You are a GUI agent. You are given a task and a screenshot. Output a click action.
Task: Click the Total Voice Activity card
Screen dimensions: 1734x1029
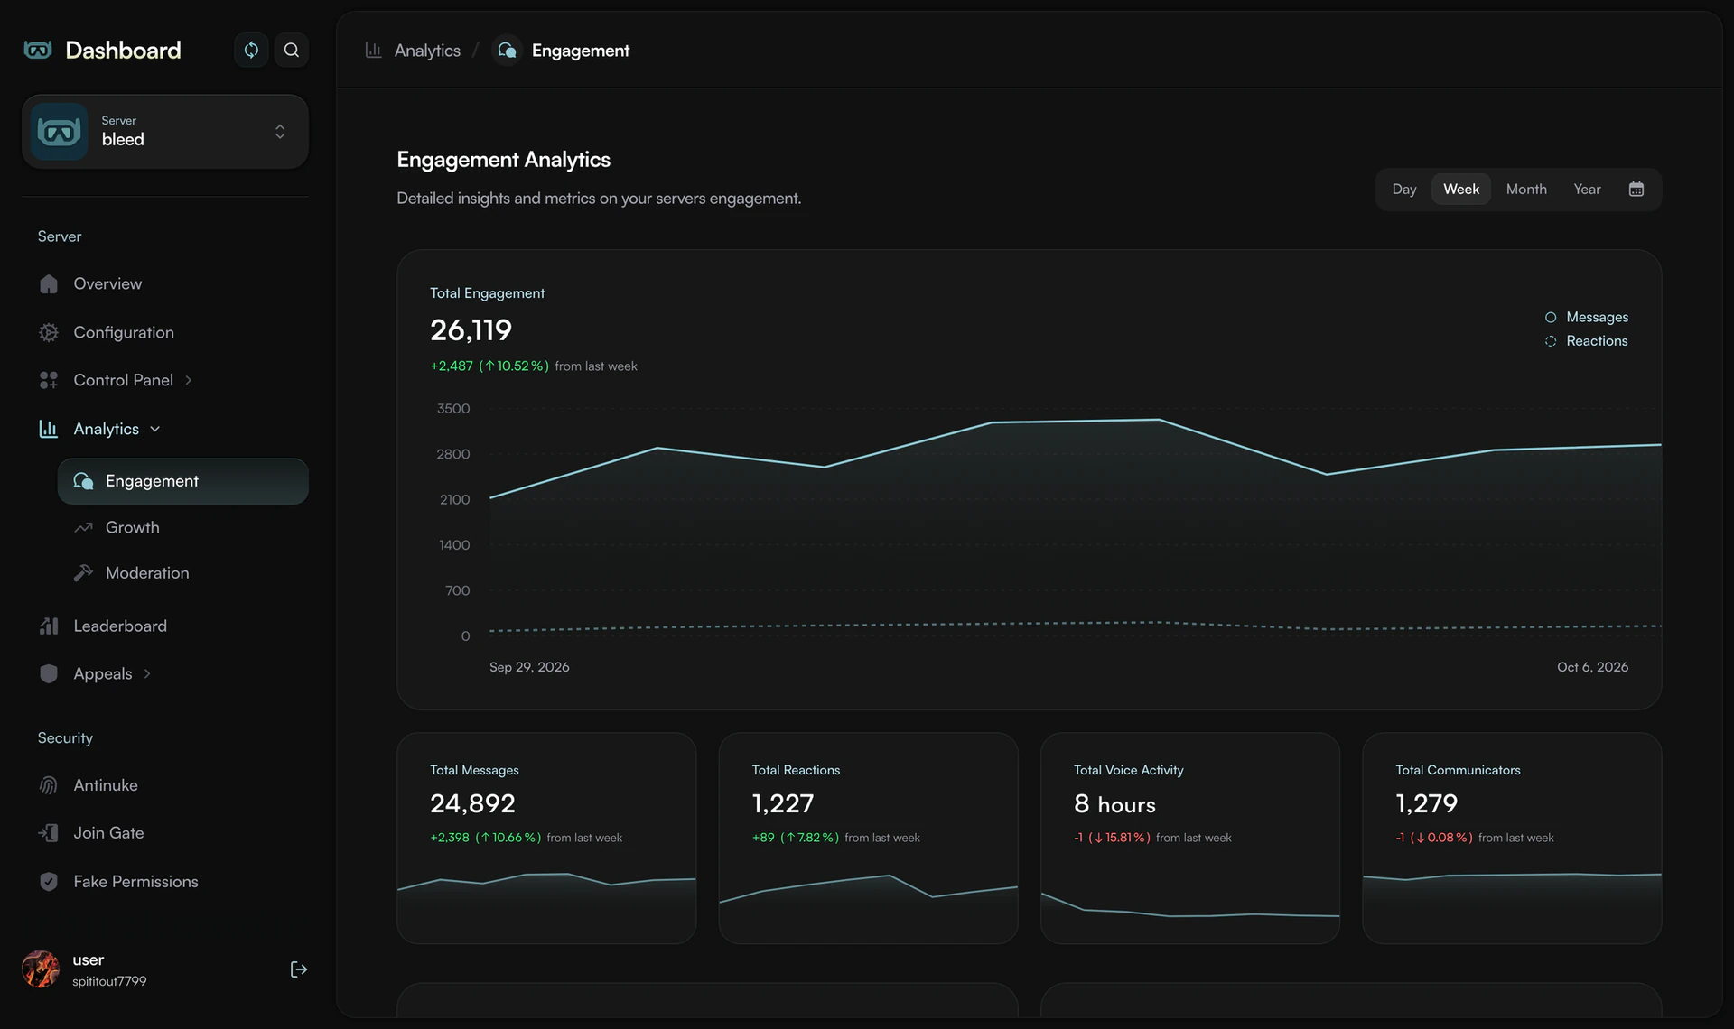[x=1190, y=839]
